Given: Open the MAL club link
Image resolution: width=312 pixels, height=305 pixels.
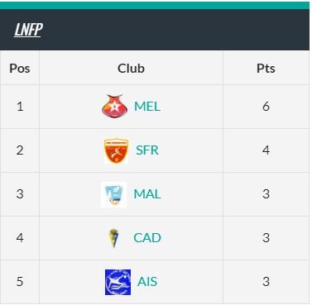Looking at the screenshot, I should 147,194.
